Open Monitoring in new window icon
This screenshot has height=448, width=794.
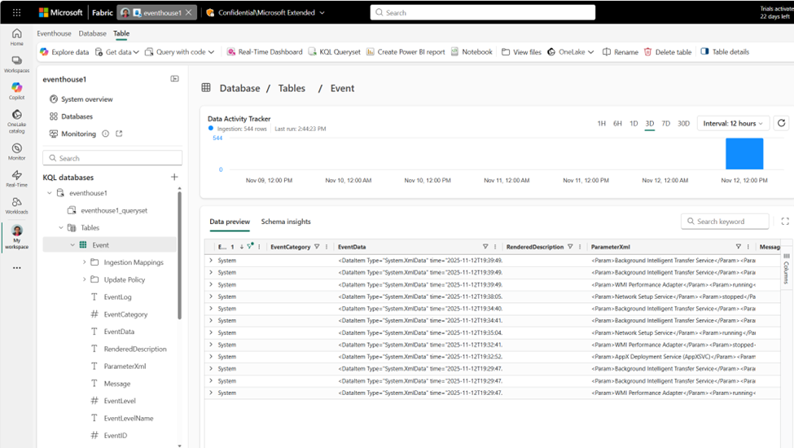[x=119, y=134]
